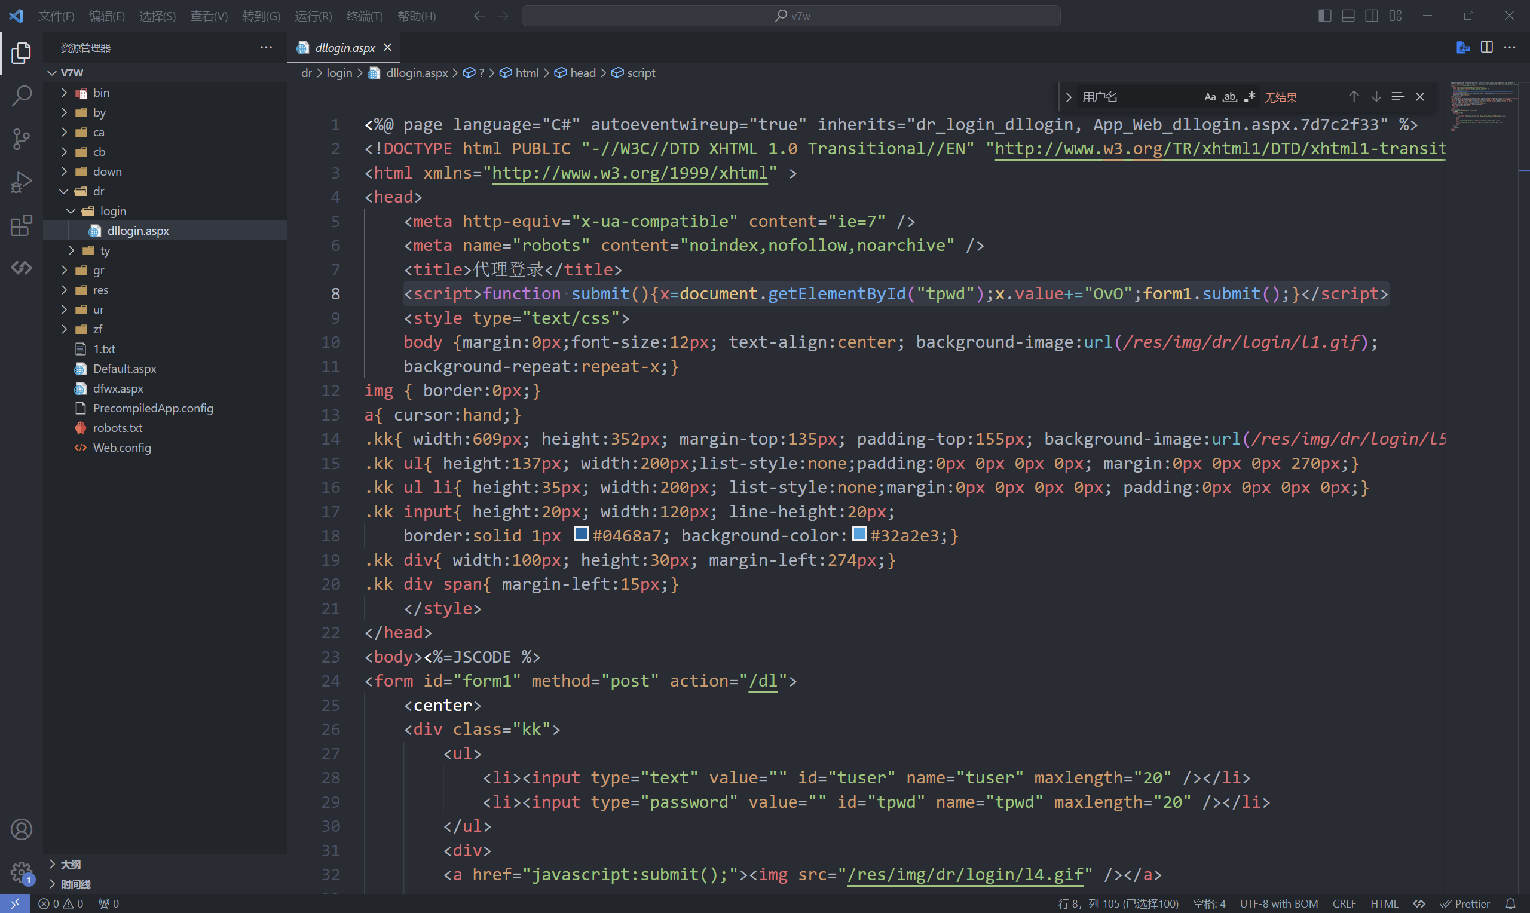Click the head breadcrumb item
This screenshot has width=1530, height=913.
(x=576, y=72)
